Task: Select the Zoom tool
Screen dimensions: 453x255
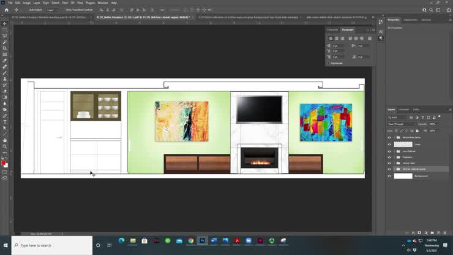Action: click(5, 147)
